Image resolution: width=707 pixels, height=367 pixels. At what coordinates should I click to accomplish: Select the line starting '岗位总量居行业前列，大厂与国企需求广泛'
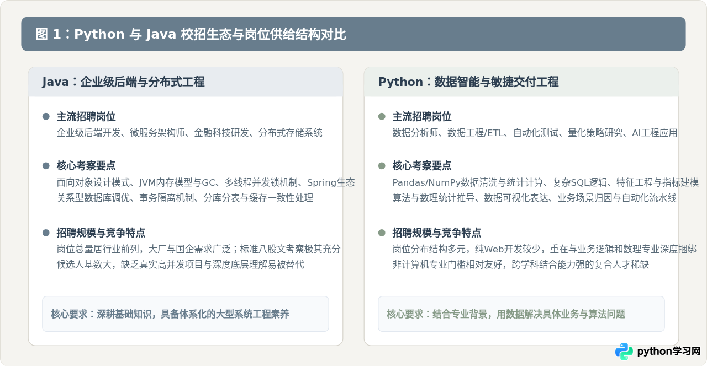click(x=199, y=249)
